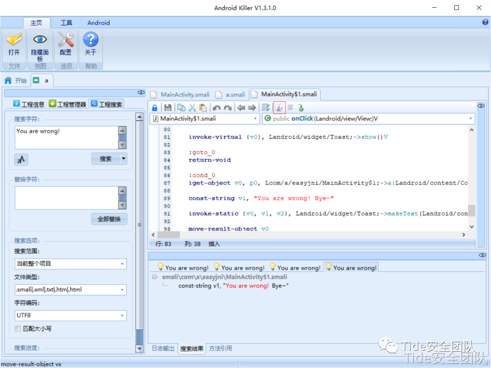The height and width of the screenshot is (368, 491).
Task: Click the 搜索 search button
Action: pos(106,159)
